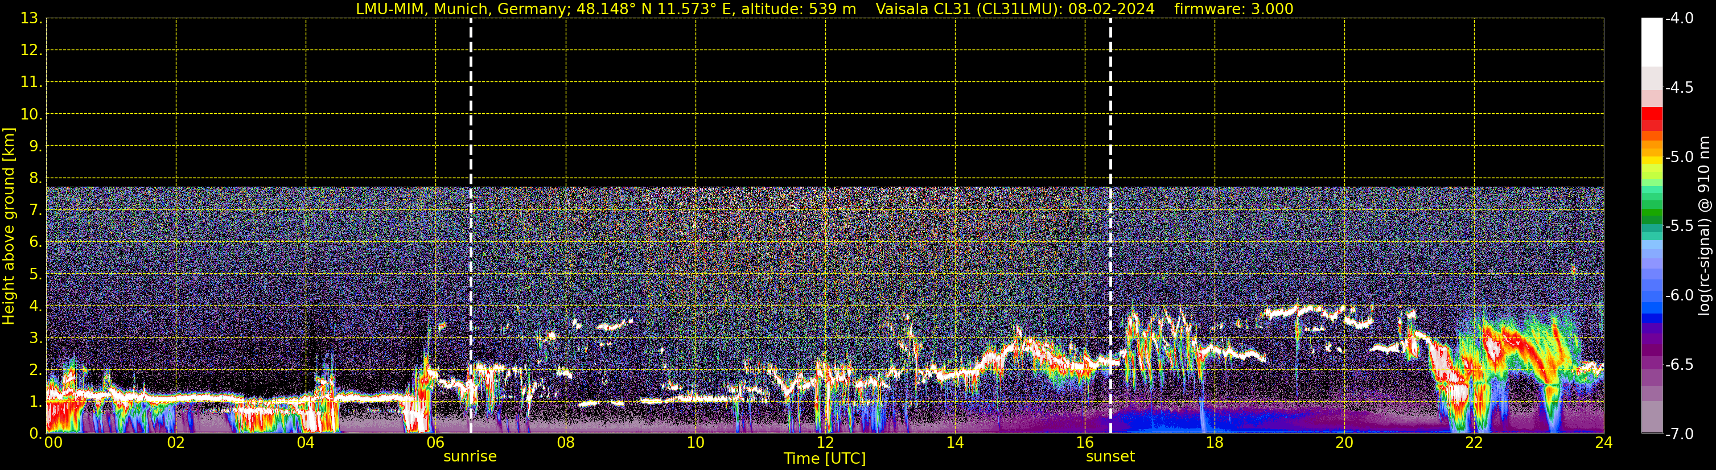Click the 'sunrise' label below the axis
This screenshot has width=1716, height=470.
(470, 457)
